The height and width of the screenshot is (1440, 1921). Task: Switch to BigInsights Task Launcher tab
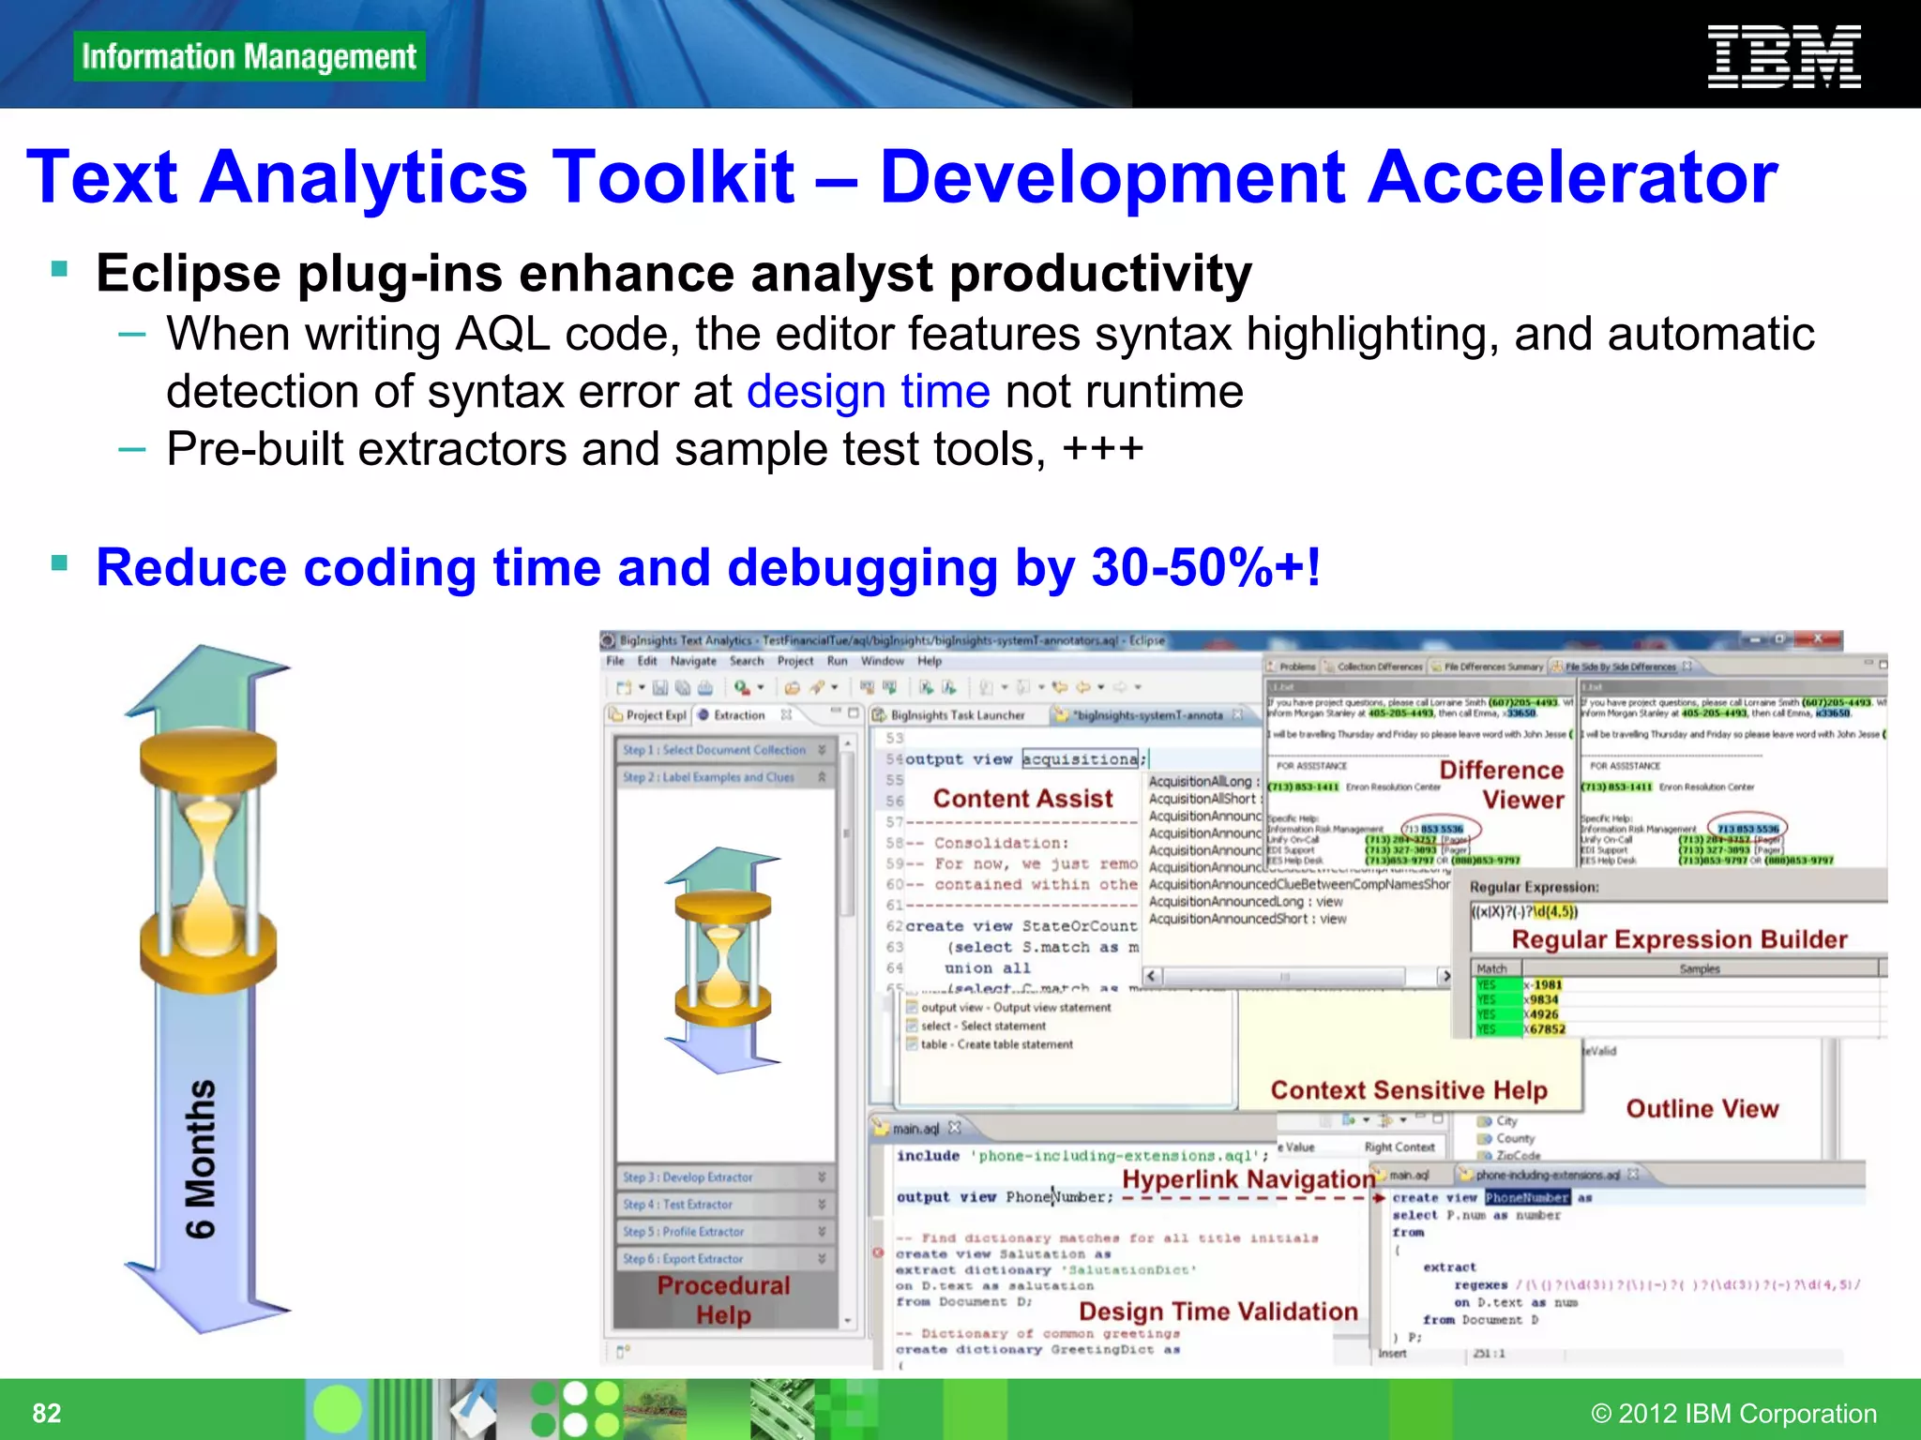click(957, 715)
